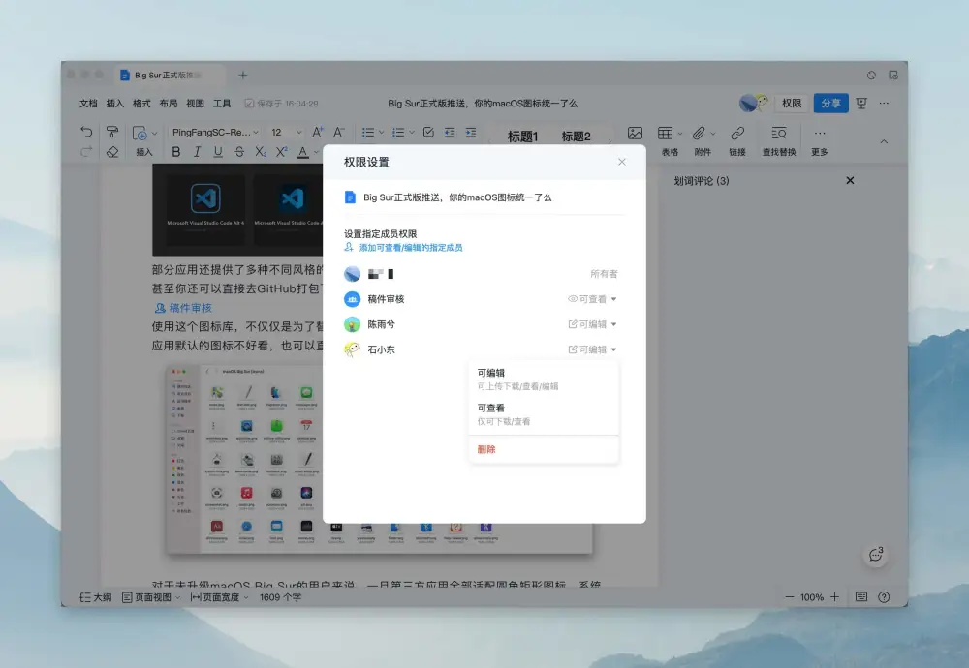Decrease font size with A- icon
The image size is (969, 668).
pos(338,132)
